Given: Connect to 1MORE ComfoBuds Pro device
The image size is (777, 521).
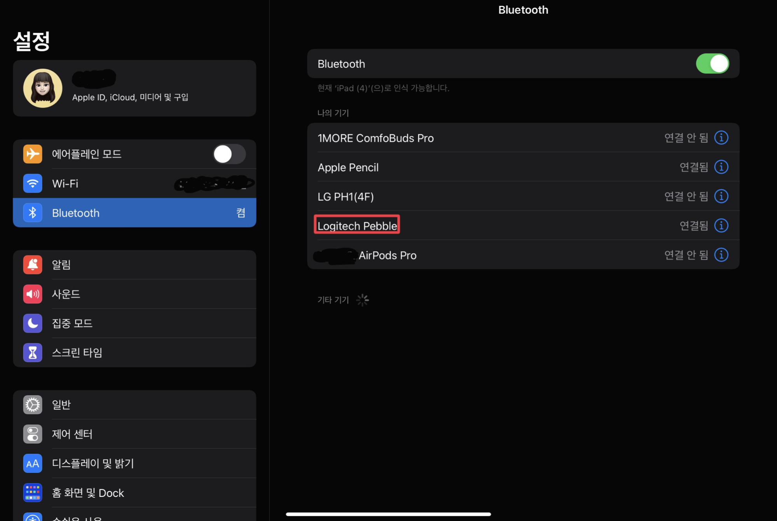Looking at the screenshot, I should [x=523, y=138].
